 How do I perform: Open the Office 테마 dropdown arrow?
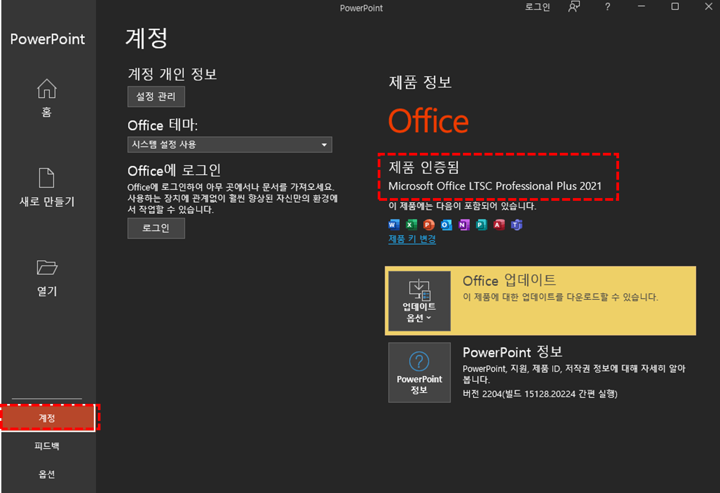point(324,145)
